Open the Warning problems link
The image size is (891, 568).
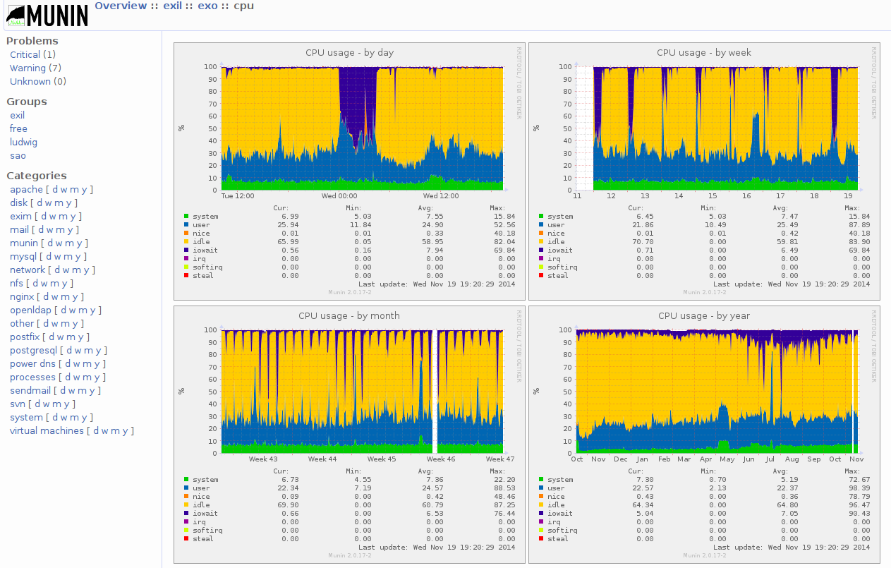[x=28, y=68]
